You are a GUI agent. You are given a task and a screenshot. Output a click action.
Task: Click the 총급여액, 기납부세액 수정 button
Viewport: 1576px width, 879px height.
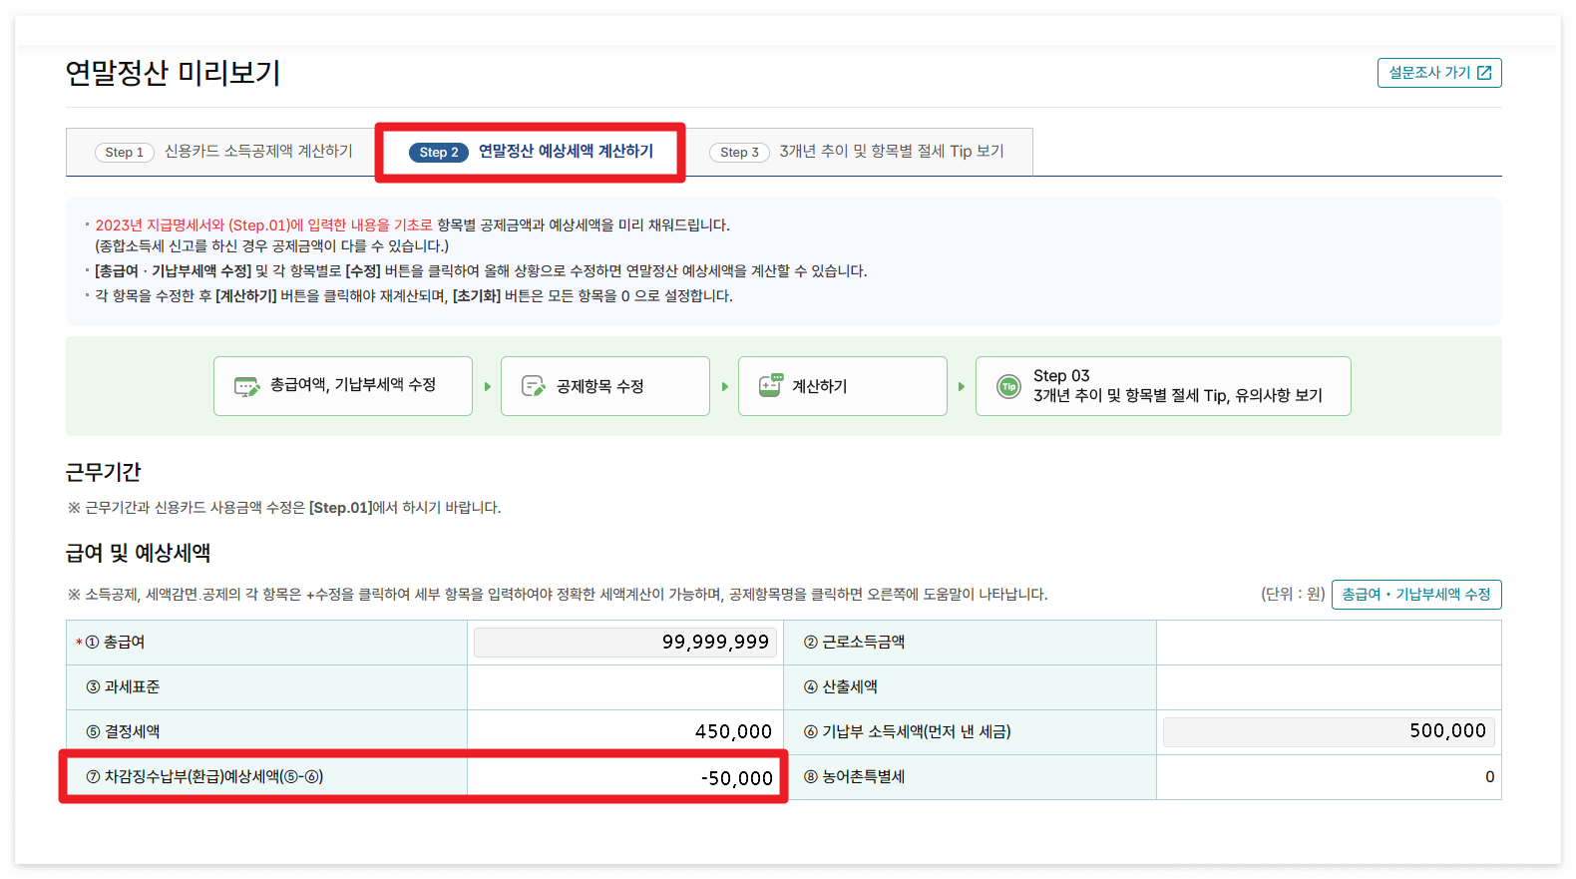point(343,386)
